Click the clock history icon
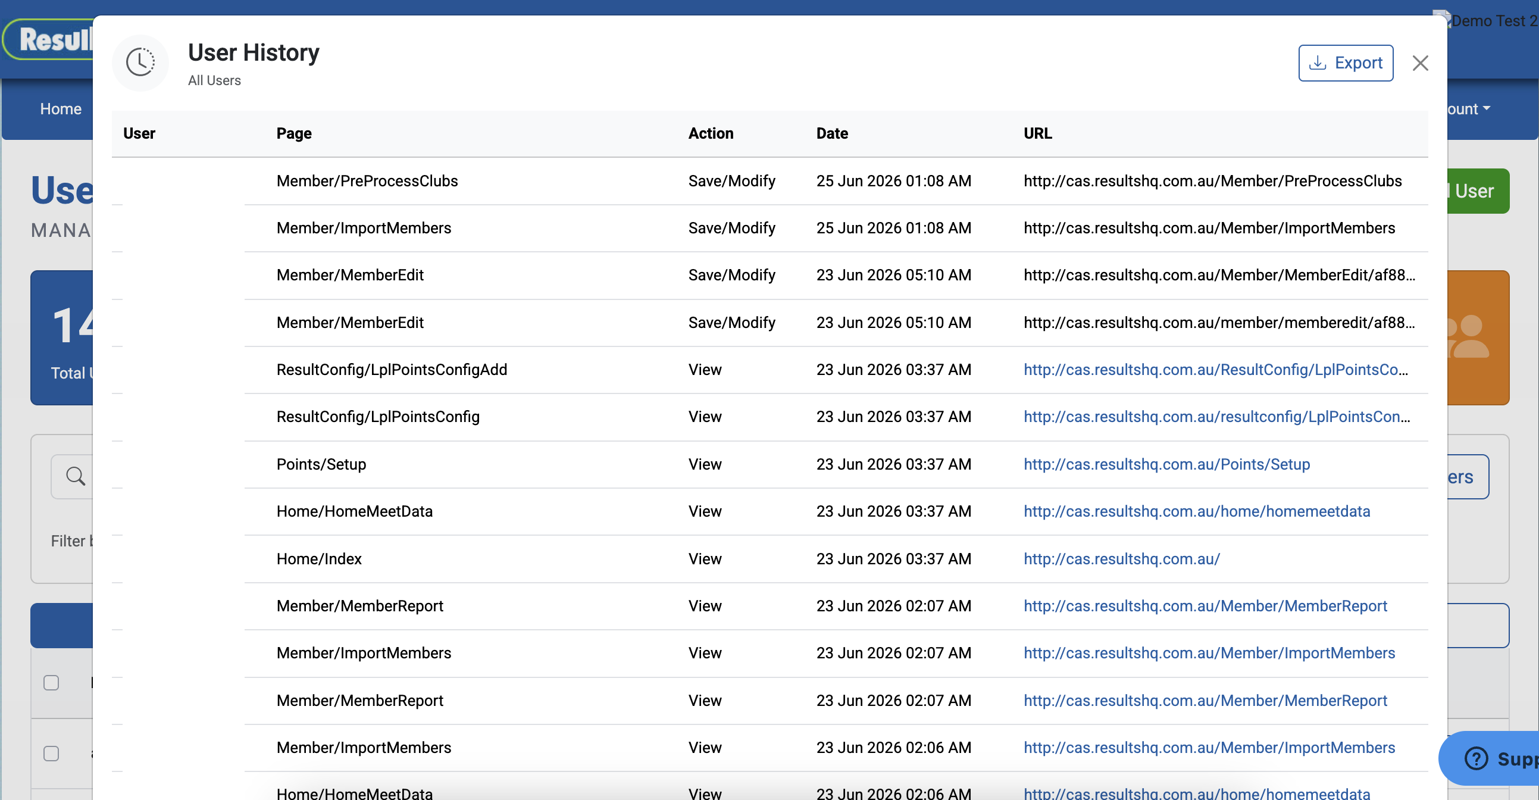 pos(140,62)
